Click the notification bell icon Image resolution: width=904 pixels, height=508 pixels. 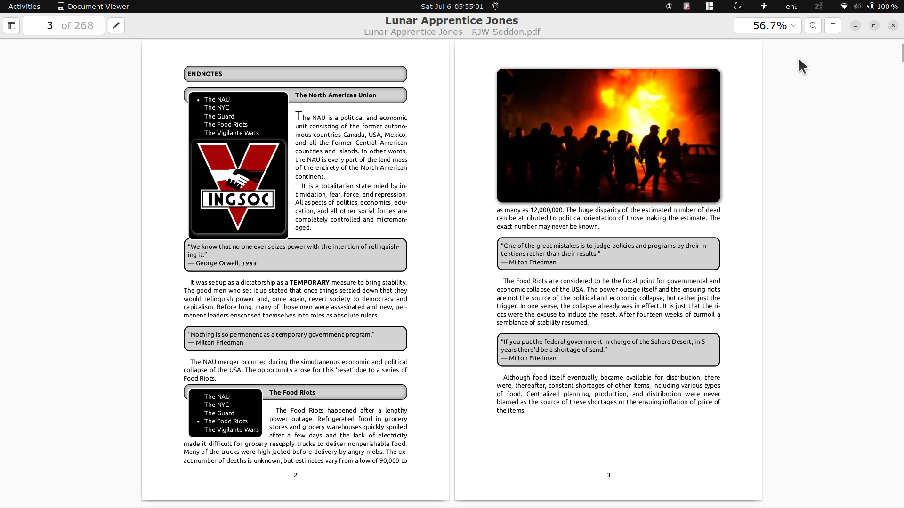click(x=495, y=6)
